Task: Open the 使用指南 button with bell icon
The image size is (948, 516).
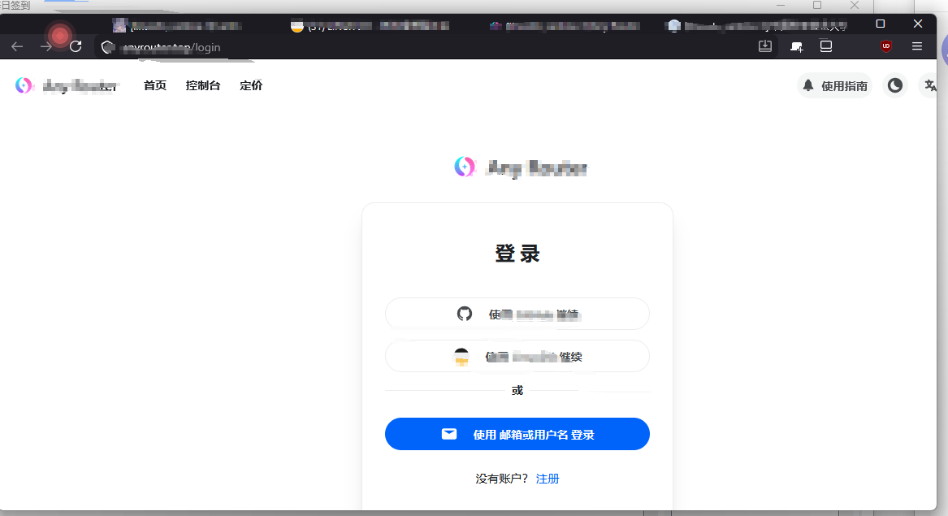Action: click(x=835, y=86)
